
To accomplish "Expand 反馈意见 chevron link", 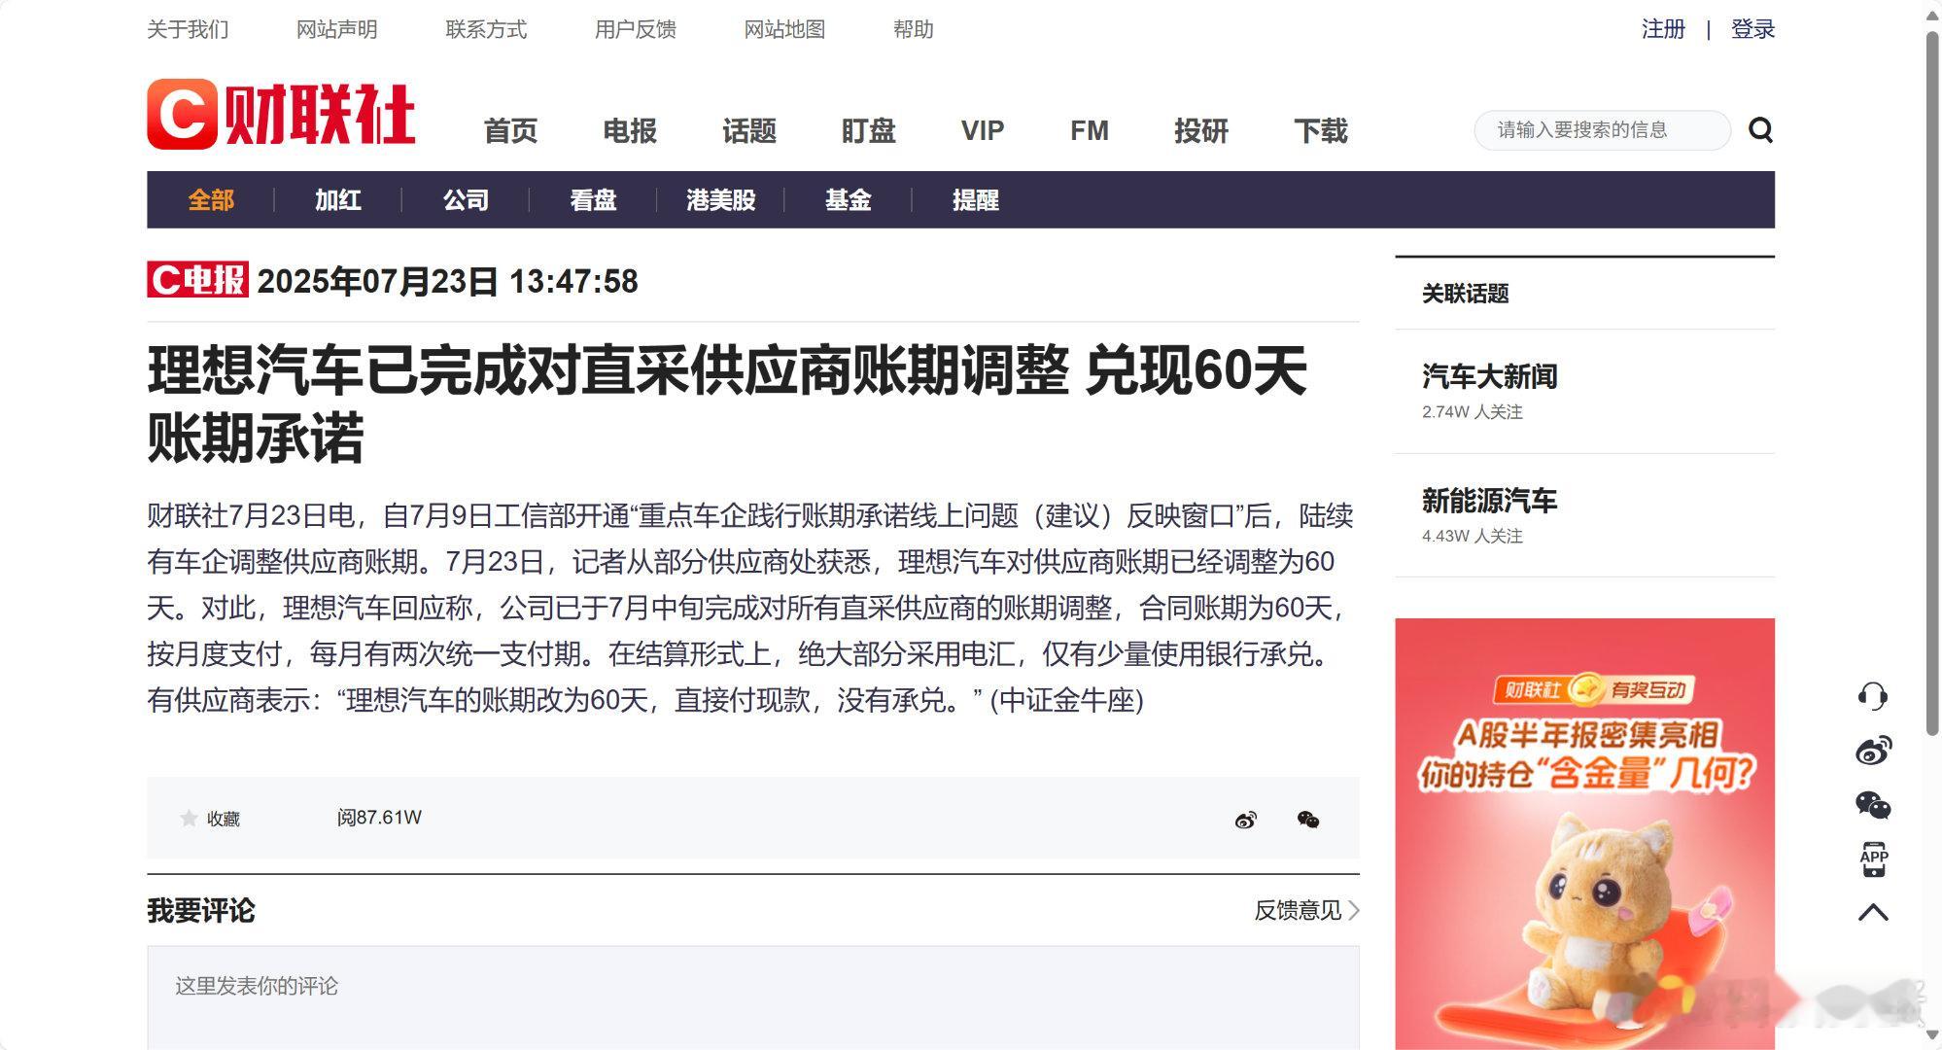I will [1306, 911].
